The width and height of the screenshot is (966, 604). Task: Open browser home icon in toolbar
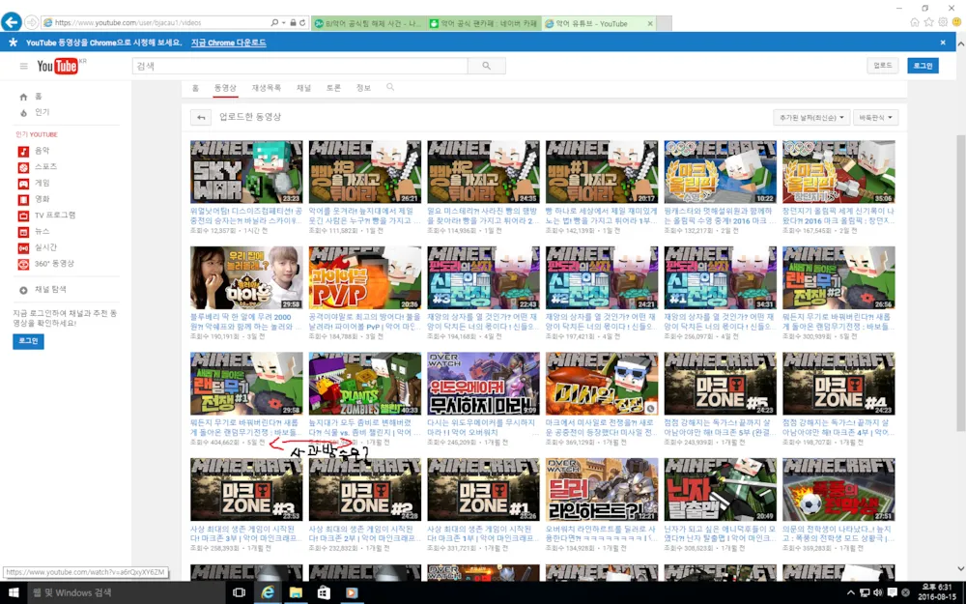(x=914, y=22)
